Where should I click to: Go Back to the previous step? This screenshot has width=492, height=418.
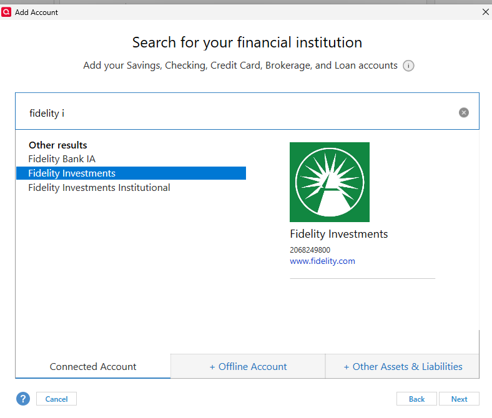coord(416,399)
